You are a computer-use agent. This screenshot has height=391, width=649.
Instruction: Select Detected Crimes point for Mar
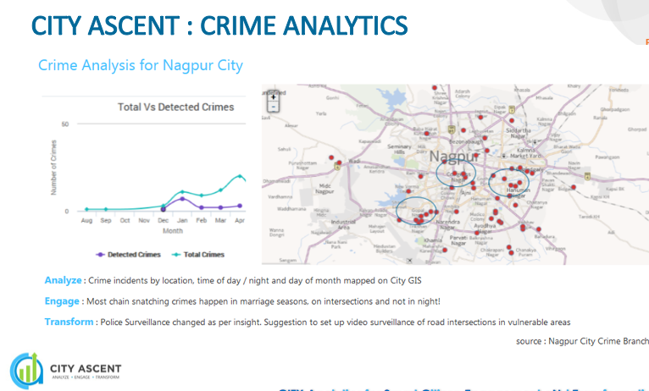pyautogui.click(x=220, y=207)
